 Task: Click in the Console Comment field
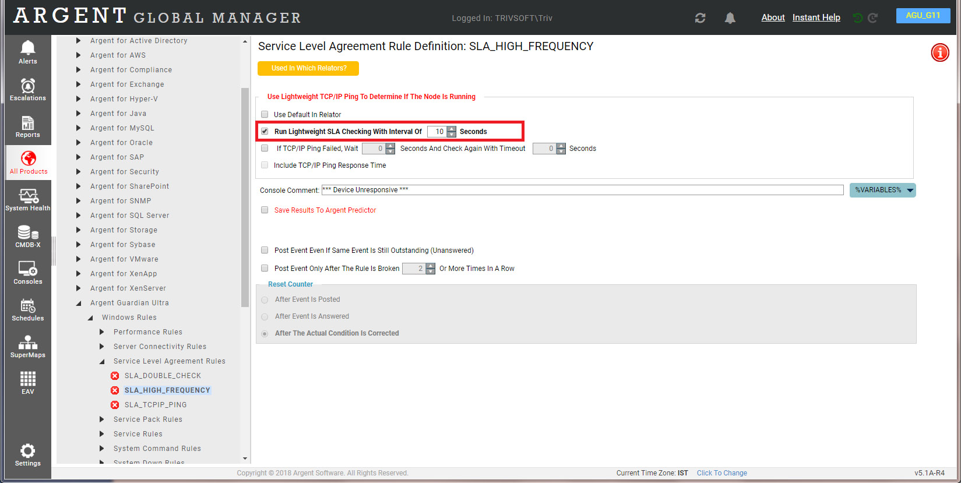(x=582, y=190)
